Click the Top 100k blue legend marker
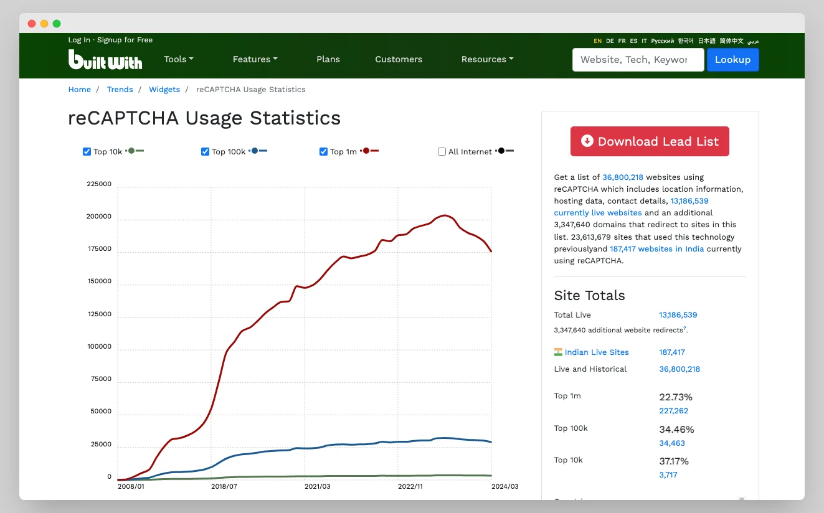Viewport: 824px width, 513px height. pyautogui.click(x=258, y=151)
